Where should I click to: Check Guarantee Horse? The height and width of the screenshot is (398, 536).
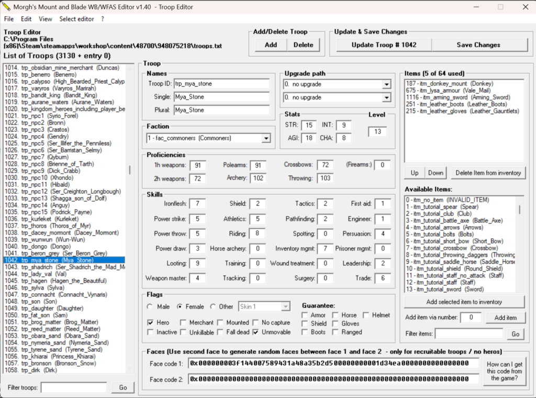click(336, 315)
